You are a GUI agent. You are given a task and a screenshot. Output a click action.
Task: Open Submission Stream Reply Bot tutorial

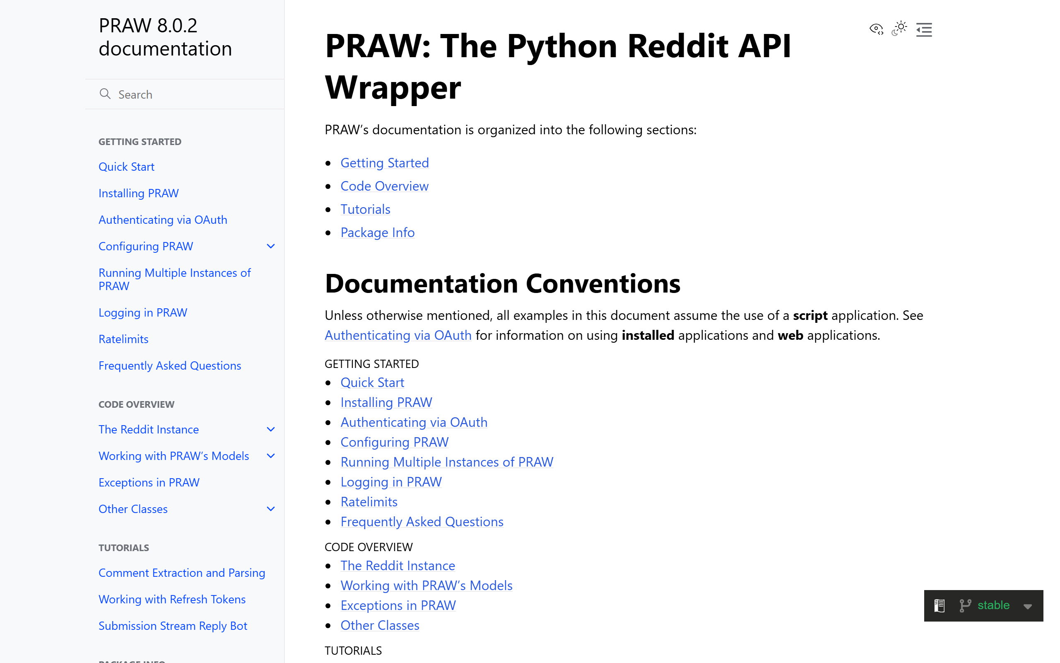pyautogui.click(x=173, y=626)
